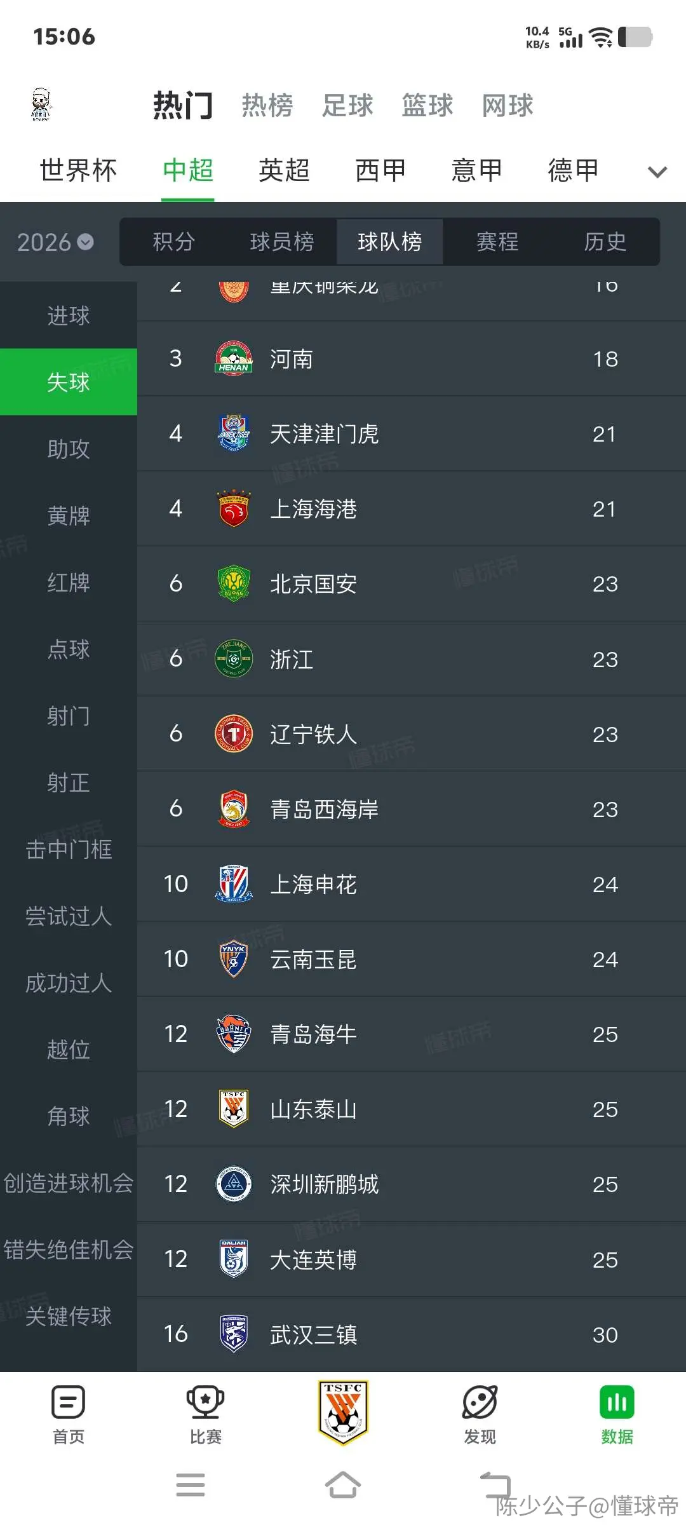686x1525 pixels.
Task: Open the Henan club logo
Action: click(x=234, y=358)
